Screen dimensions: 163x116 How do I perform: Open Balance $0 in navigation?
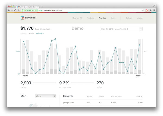(77, 18)
